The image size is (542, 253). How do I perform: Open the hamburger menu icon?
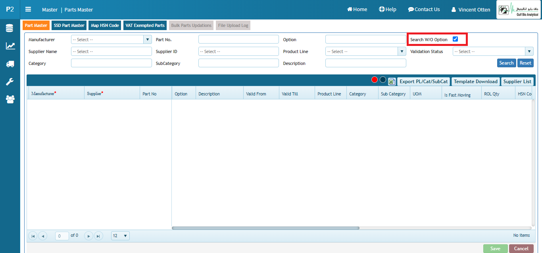click(x=28, y=9)
